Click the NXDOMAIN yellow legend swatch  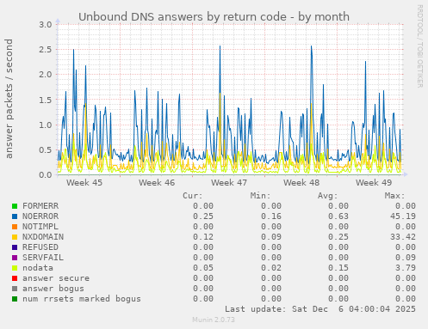point(15,237)
